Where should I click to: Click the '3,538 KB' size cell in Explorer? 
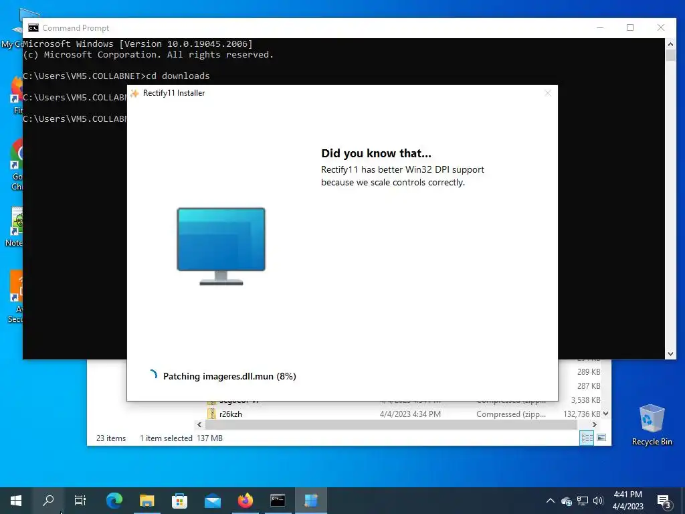pyautogui.click(x=586, y=400)
